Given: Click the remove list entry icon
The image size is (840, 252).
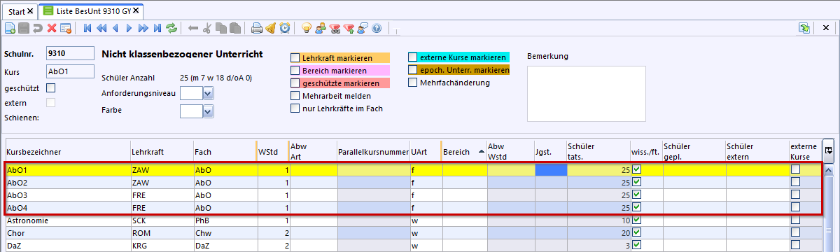Looking at the screenshot, I should coord(66,29).
